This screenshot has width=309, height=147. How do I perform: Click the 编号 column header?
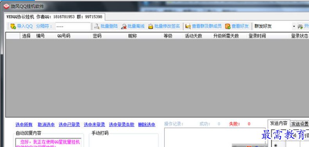pos(45,36)
